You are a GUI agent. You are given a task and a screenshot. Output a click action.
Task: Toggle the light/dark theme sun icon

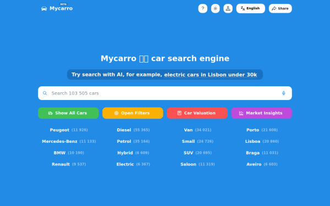tap(215, 8)
